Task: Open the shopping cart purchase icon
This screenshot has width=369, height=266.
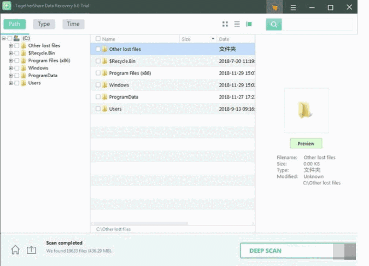Action: pos(274,7)
